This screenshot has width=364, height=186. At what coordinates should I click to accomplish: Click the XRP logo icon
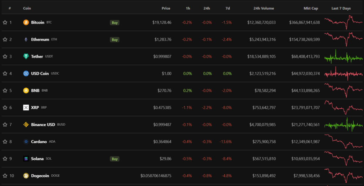pos(26,108)
